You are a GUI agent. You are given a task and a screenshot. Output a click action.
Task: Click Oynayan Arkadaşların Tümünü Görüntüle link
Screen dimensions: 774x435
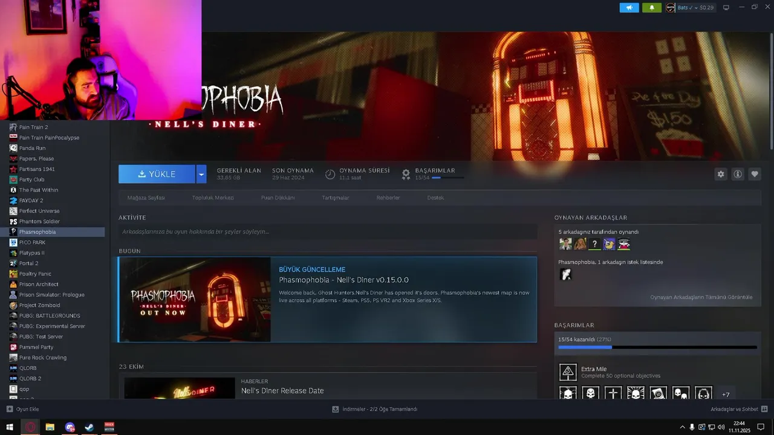coord(701,297)
